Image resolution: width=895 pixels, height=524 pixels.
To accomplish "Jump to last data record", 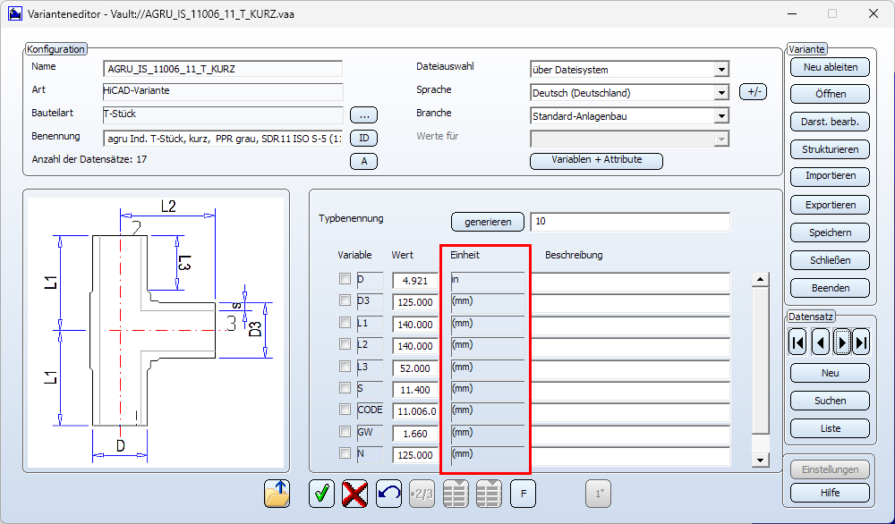I will pos(861,342).
